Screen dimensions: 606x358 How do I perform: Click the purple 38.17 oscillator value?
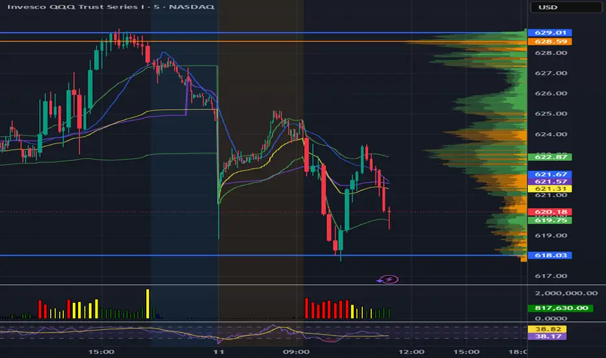tap(547, 337)
